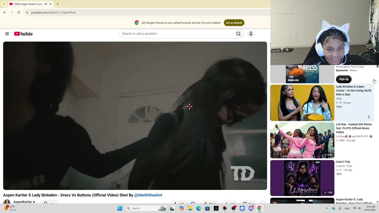Open Microsoft Store from taskbar

[x=207, y=208]
